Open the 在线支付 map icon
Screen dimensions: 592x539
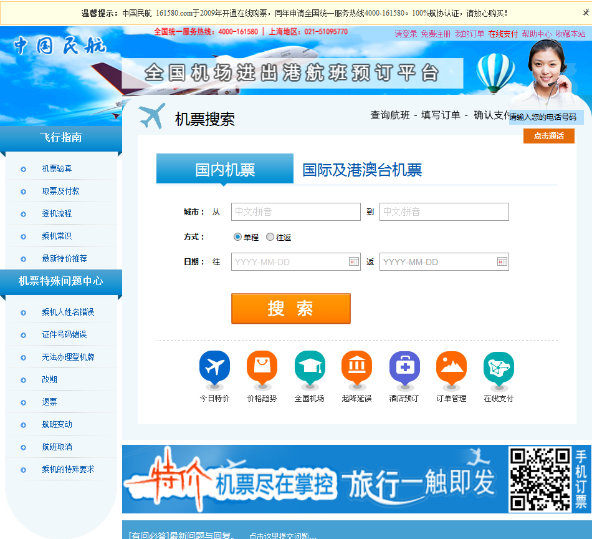click(499, 370)
